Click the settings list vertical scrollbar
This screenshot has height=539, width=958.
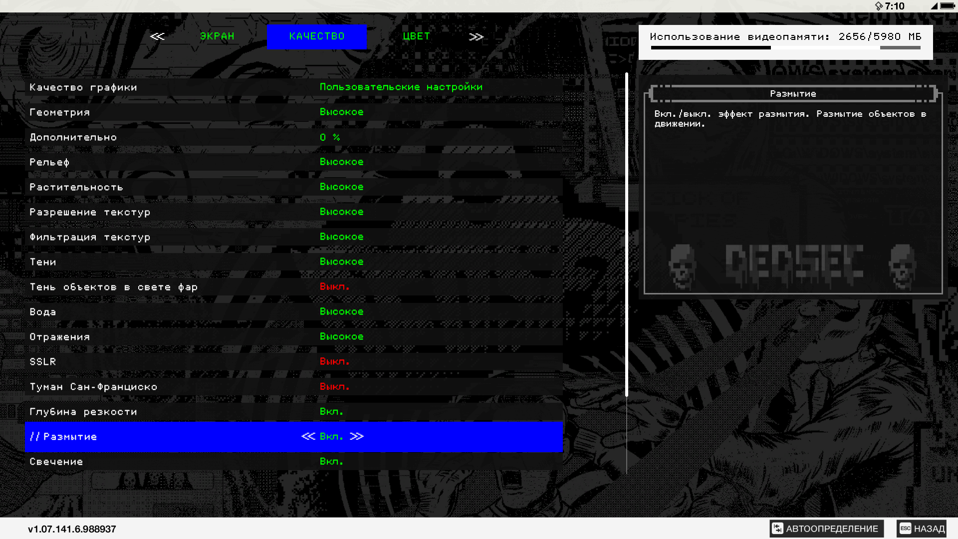627,235
